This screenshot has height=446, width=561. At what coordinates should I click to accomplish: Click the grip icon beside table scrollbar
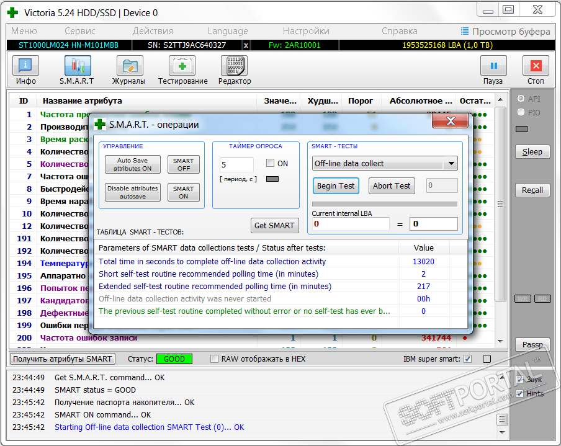pyautogui.click(x=500, y=204)
